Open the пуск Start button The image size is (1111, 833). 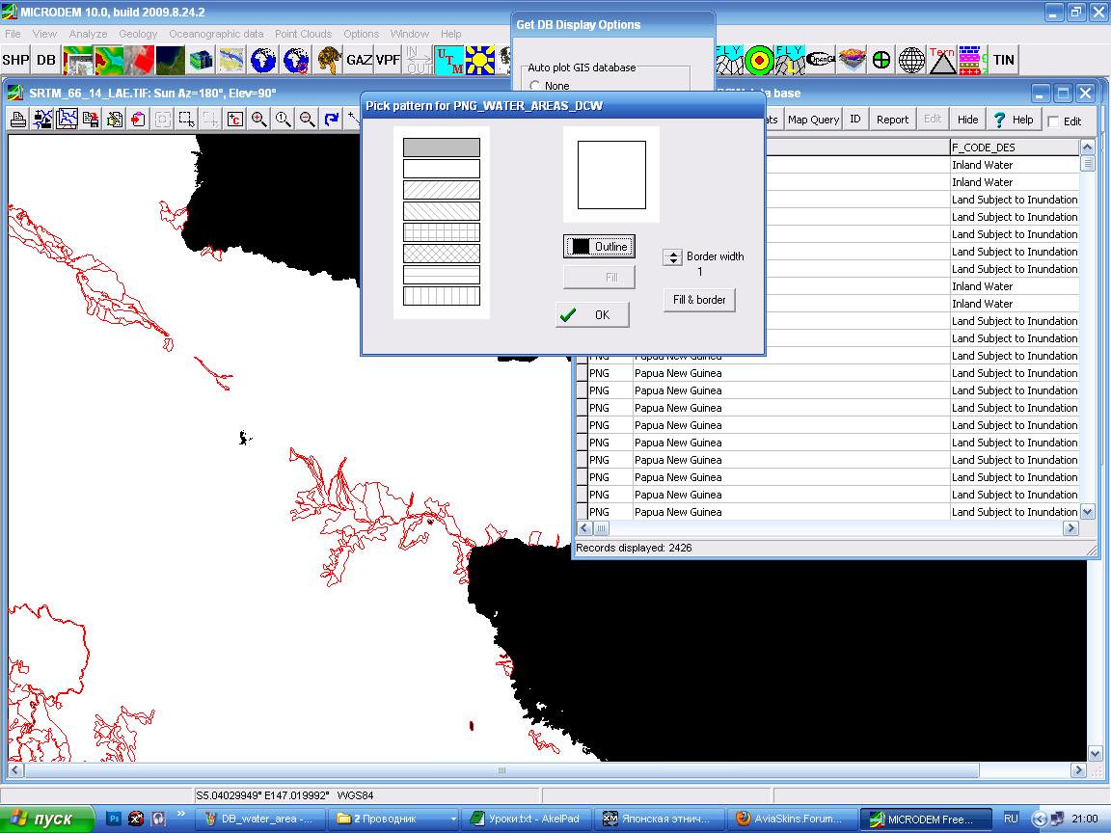pos(46,819)
